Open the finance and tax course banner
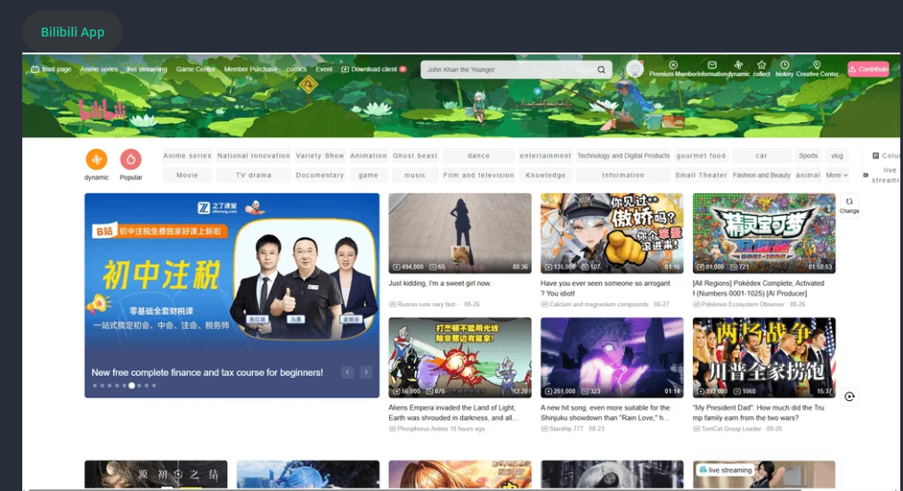 pyautogui.click(x=232, y=295)
